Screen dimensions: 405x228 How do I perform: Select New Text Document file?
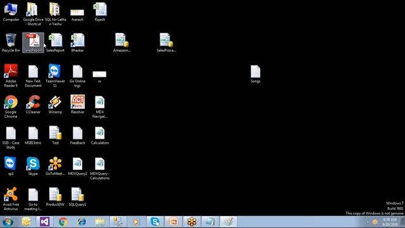click(x=33, y=76)
